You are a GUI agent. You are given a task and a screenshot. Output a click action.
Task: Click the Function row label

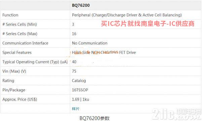pyautogui.click(x=10, y=15)
